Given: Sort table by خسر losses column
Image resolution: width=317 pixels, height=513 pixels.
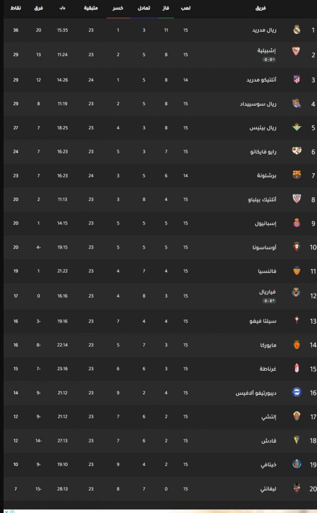Looking at the screenshot, I should [118, 8].
